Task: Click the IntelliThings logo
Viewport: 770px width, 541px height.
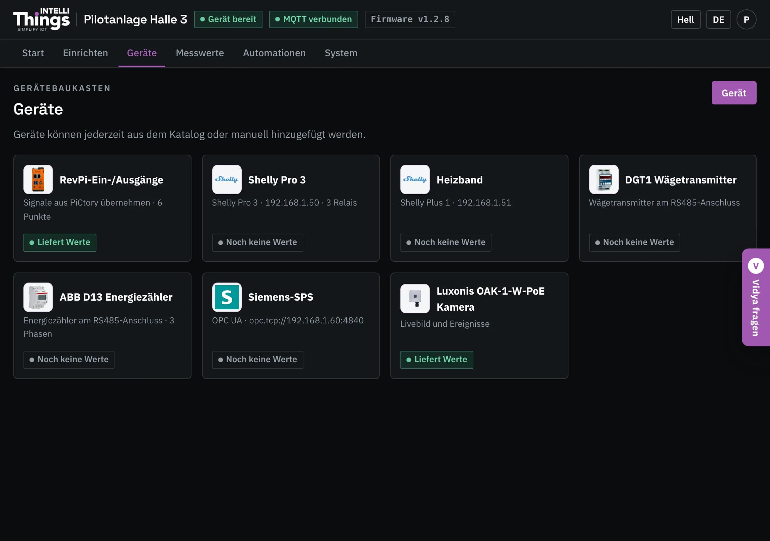Action: click(x=42, y=19)
